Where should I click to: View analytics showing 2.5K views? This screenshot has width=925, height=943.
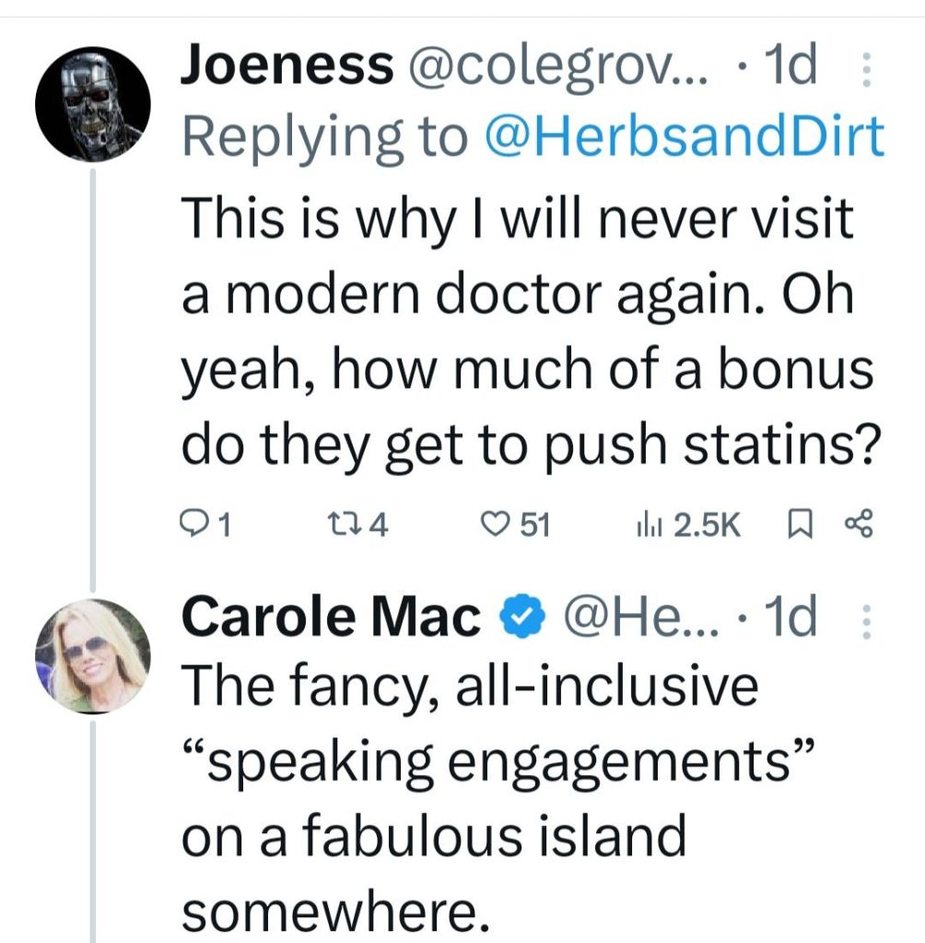[x=638, y=525]
